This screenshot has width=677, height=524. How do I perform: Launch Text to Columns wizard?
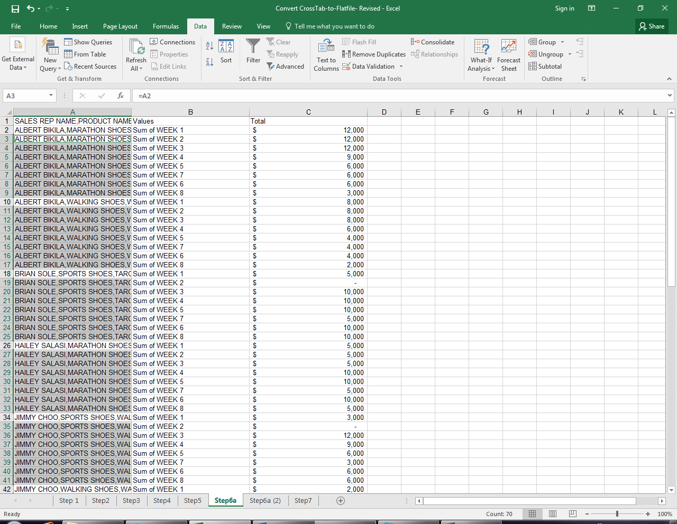click(326, 54)
